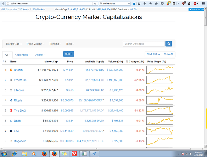
Task: Sort table by Market Cap column
Action: coord(51,62)
